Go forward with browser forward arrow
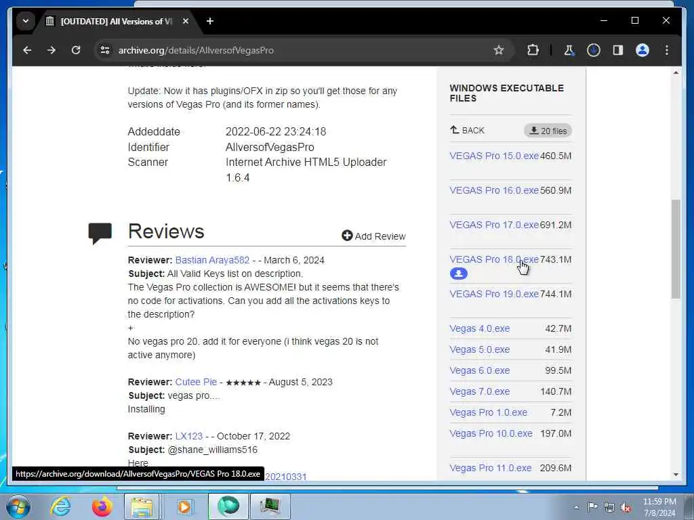 52,50
